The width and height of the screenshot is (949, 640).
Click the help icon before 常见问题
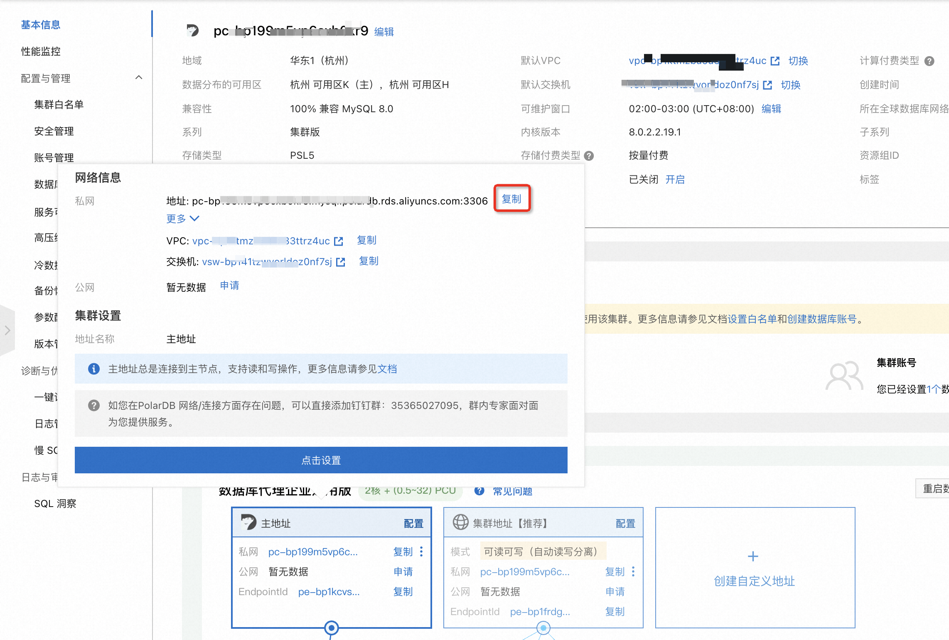[x=479, y=491]
